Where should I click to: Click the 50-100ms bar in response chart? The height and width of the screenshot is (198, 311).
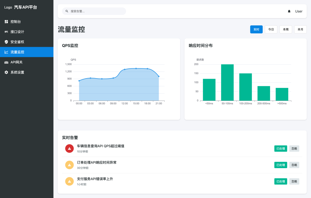[227, 82]
